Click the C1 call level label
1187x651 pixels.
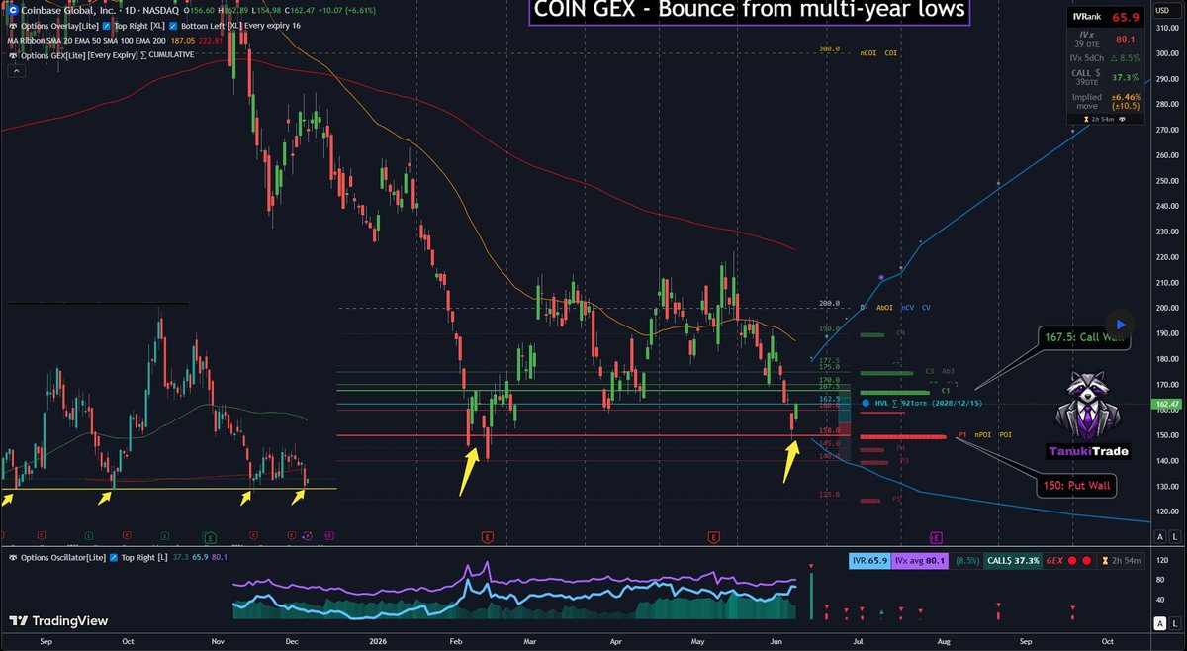point(945,391)
